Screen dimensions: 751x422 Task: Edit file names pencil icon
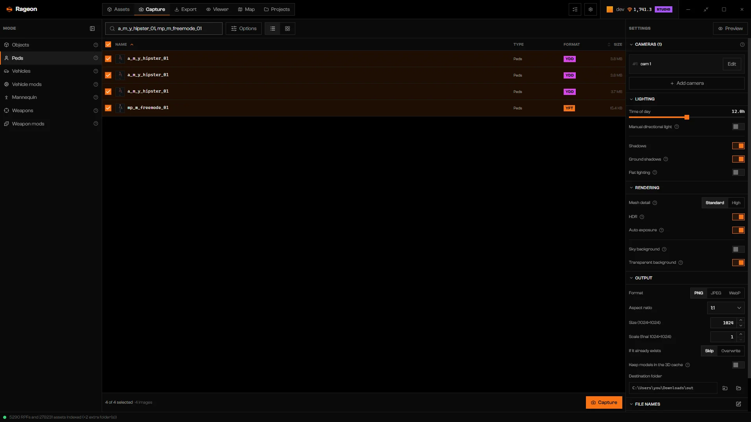738,404
